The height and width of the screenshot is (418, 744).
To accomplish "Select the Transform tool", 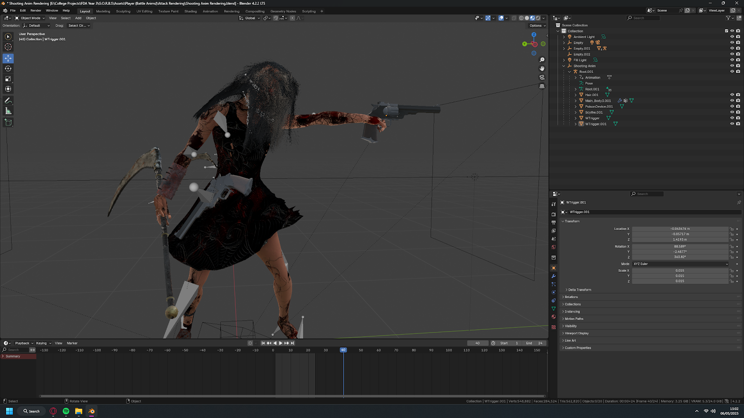I will [x=8, y=89].
